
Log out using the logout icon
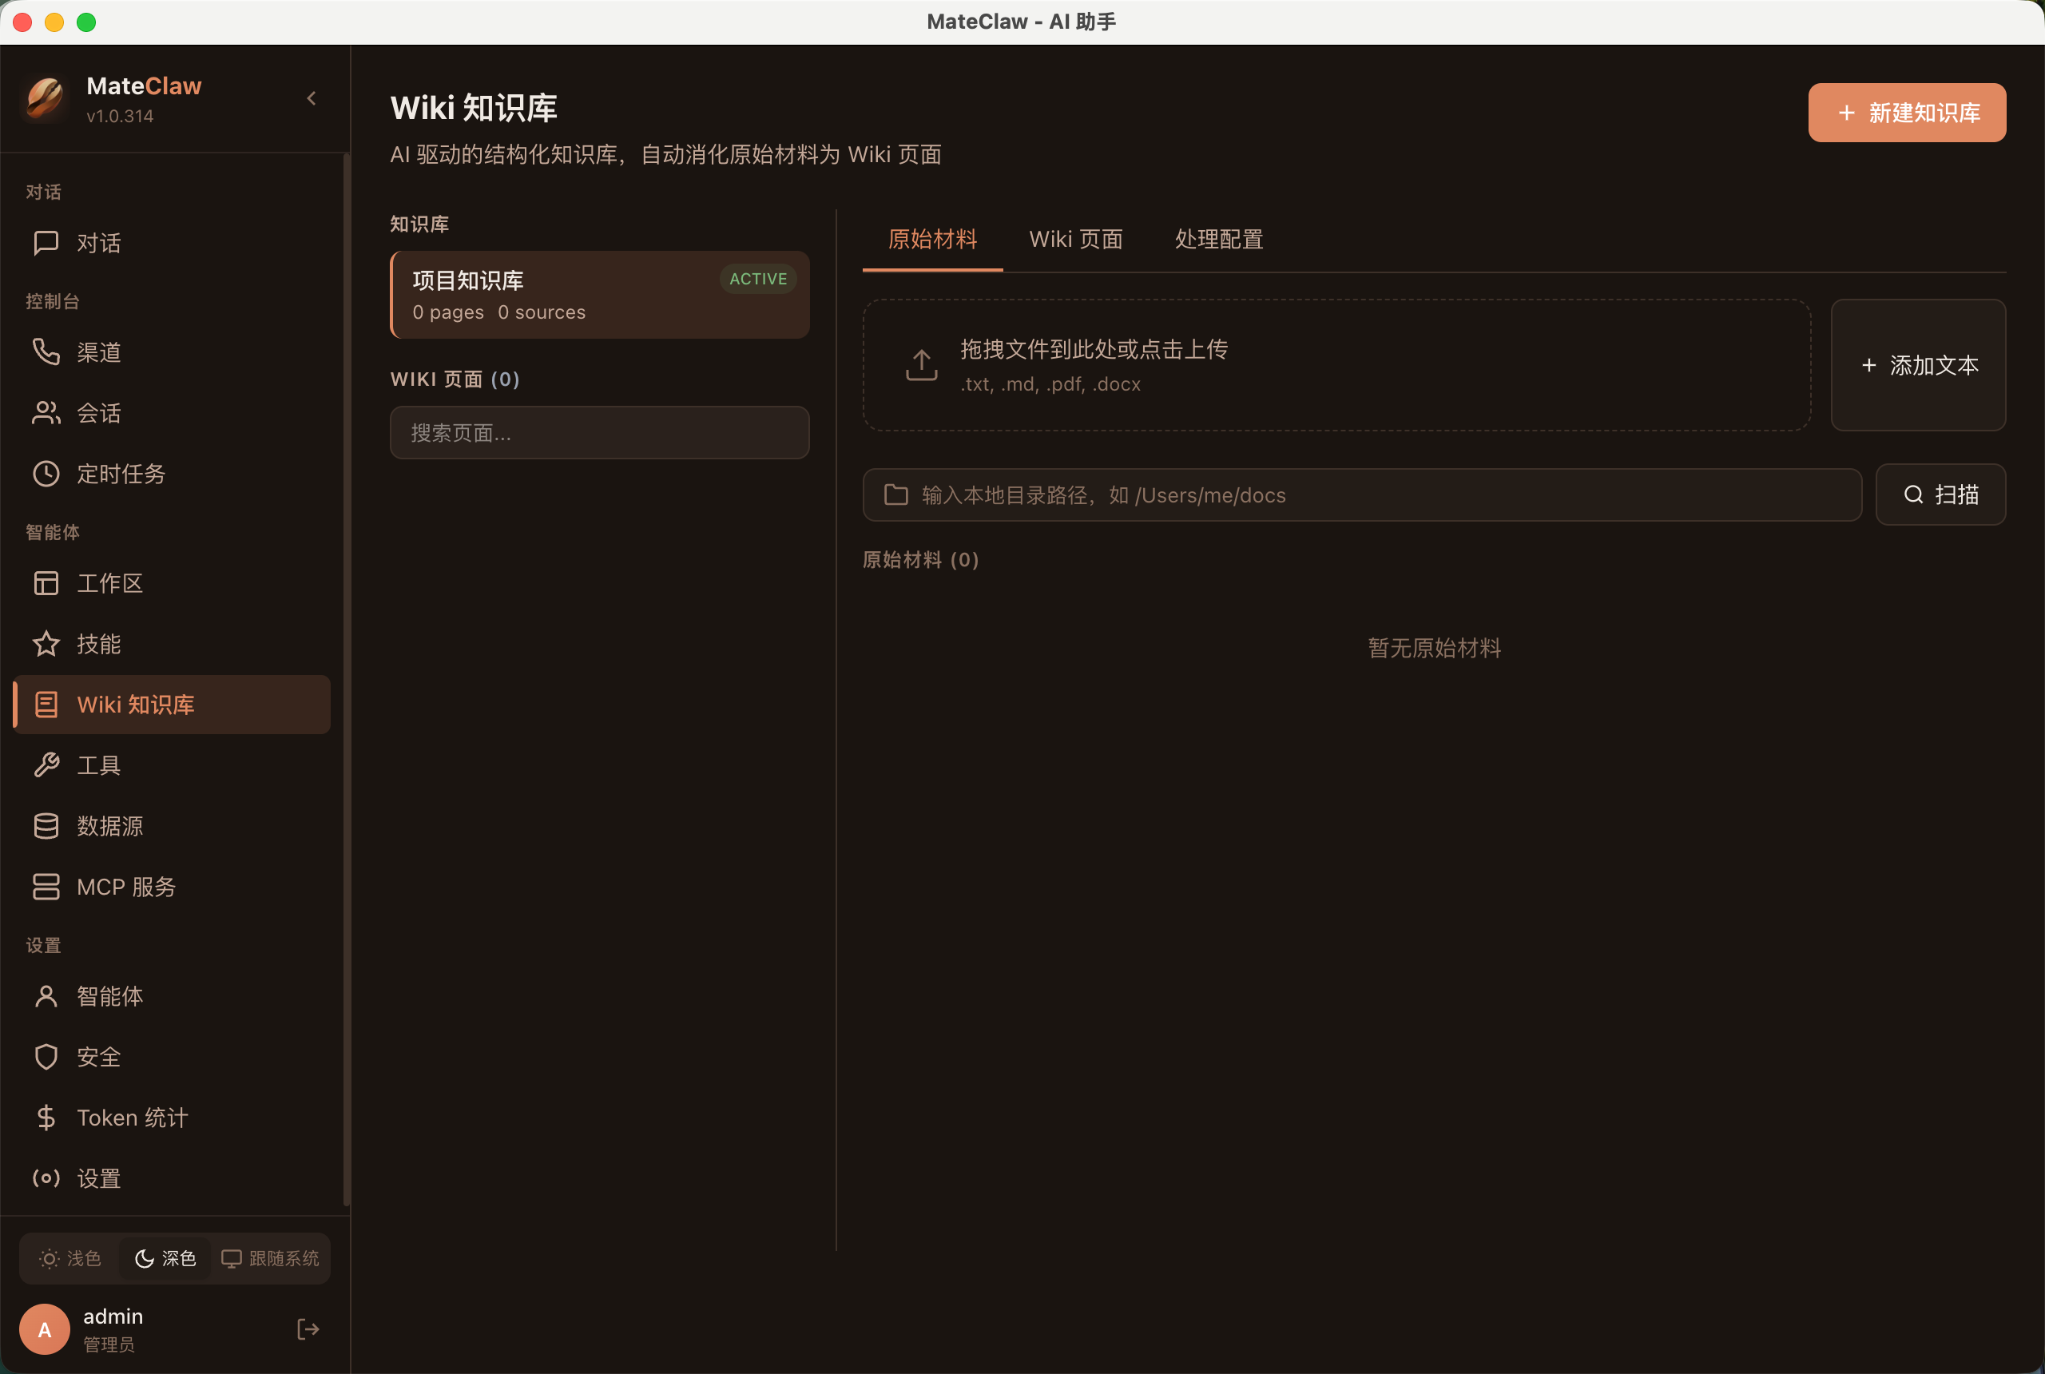tap(308, 1328)
